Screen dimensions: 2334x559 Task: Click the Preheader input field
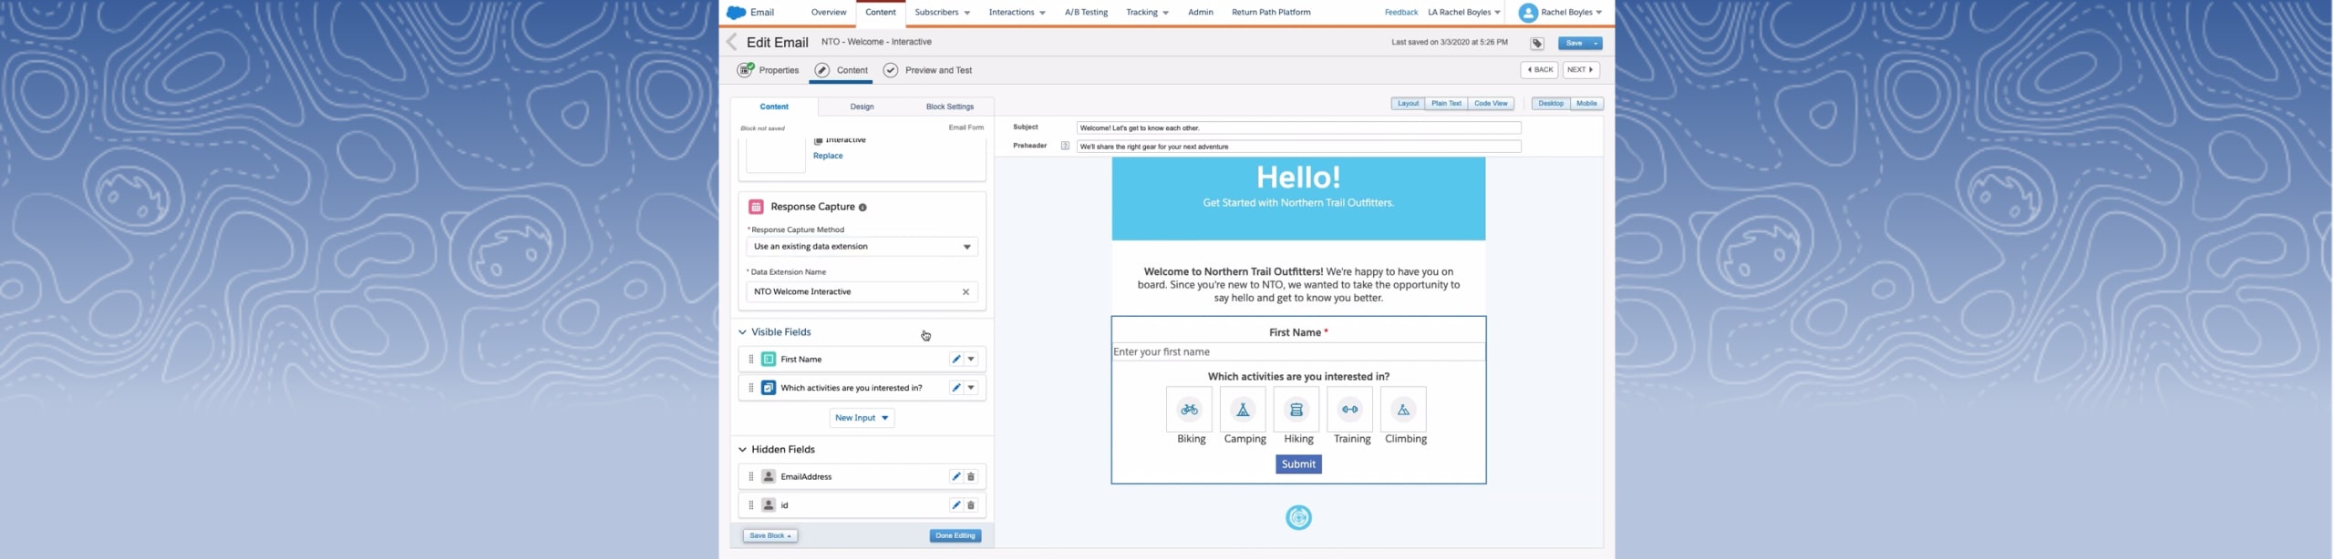(1298, 147)
